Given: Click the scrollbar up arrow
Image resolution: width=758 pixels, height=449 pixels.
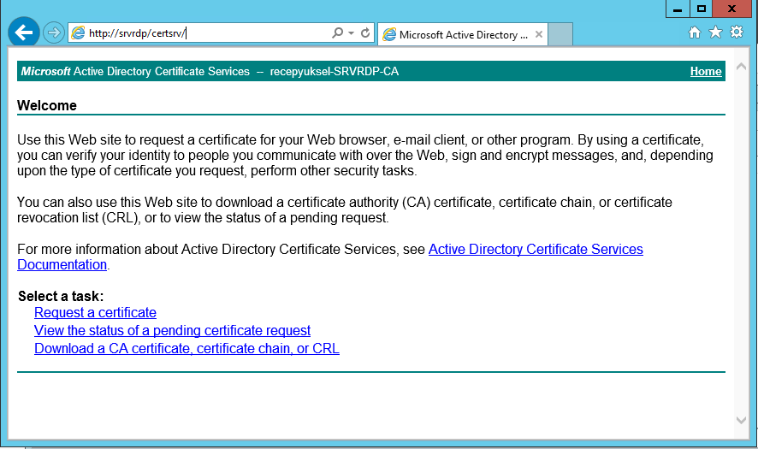Looking at the screenshot, I should [x=741, y=67].
